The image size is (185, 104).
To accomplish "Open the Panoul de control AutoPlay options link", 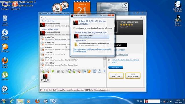I will [92, 50].
